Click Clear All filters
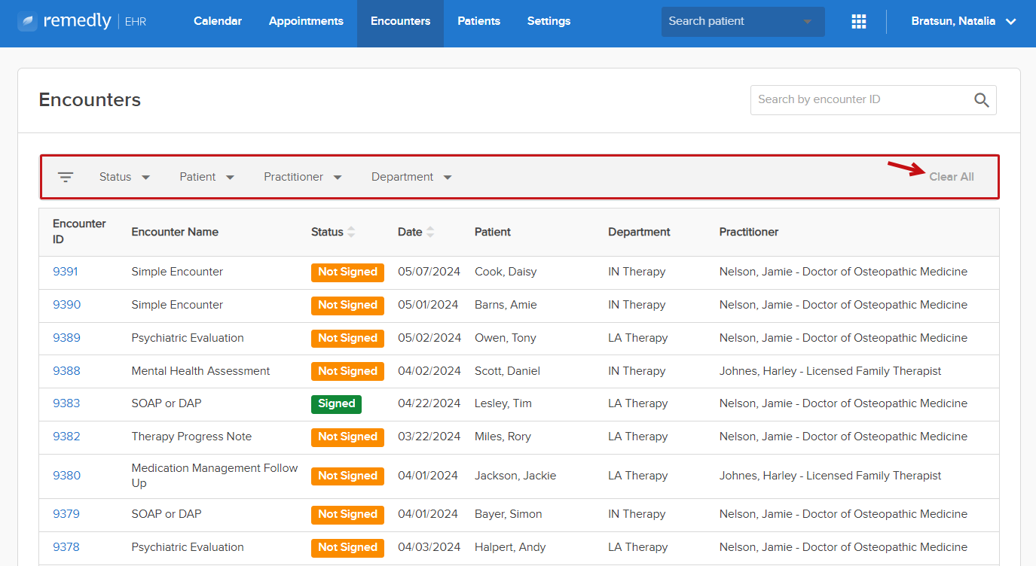Image resolution: width=1036 pixels, height=566 pixels. (x=952, y=177)
